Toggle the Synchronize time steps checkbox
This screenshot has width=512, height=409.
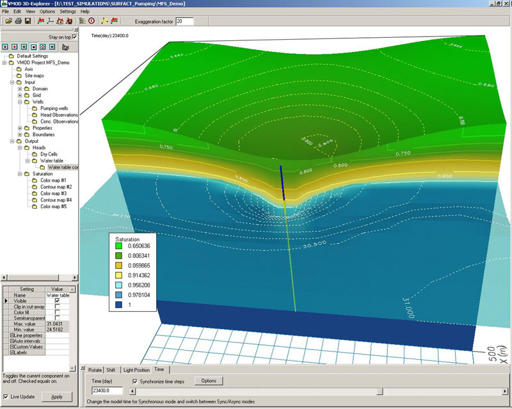click(x=134, y=380)
